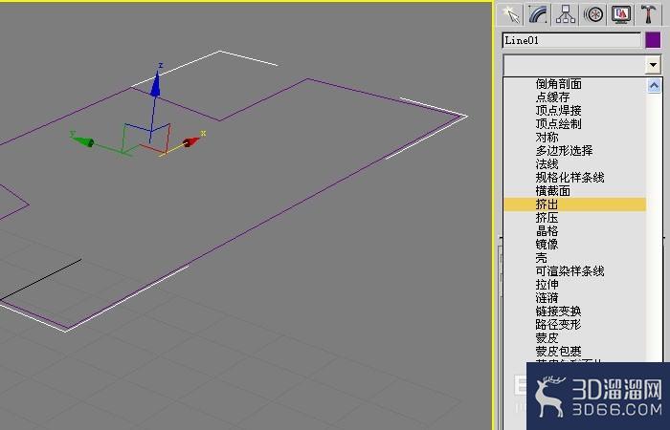Open the purple object color swatch

click(653, 40)
